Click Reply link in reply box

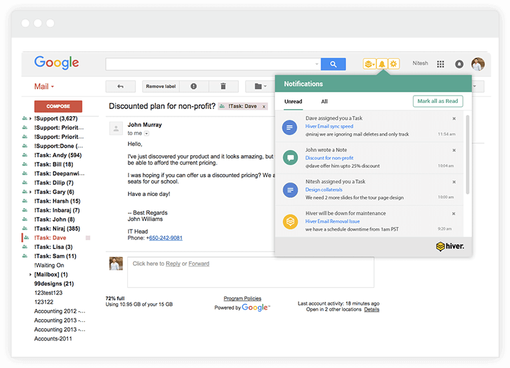(x=173, y=264)
